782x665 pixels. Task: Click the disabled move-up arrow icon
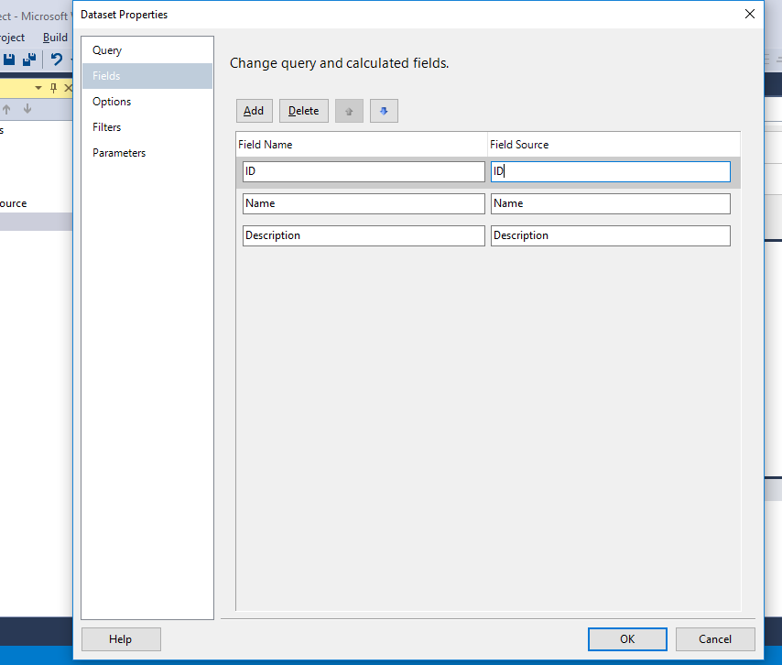tap(349, 110)
